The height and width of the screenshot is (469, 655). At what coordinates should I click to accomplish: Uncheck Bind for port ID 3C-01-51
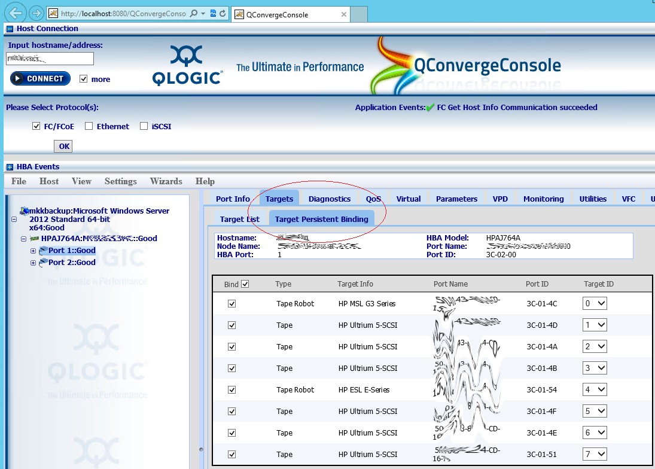pos(232,455)
